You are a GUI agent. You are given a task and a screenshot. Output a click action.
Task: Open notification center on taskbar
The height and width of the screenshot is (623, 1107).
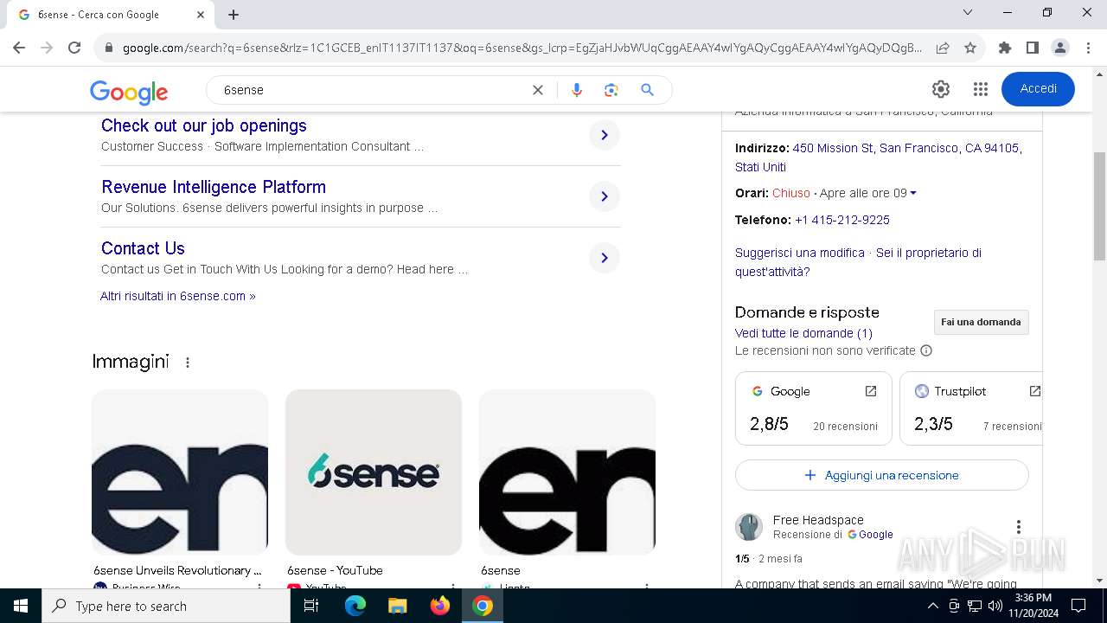point(1078,606)
